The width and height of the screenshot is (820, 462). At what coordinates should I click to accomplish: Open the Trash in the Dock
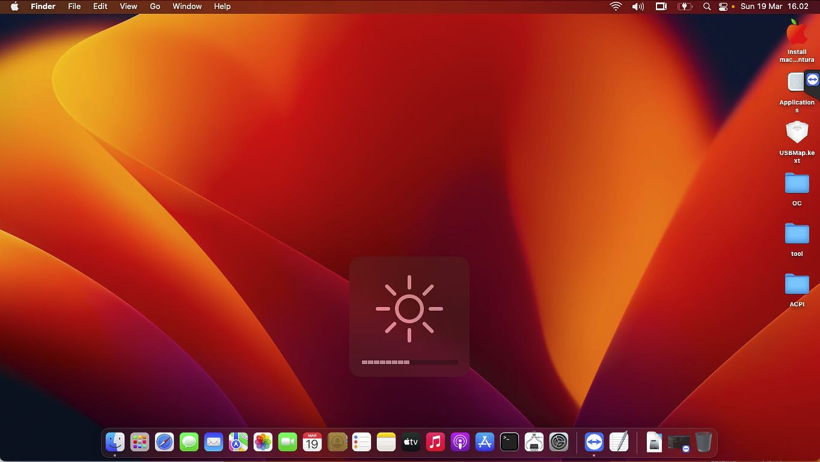click(x=703, y=442)
